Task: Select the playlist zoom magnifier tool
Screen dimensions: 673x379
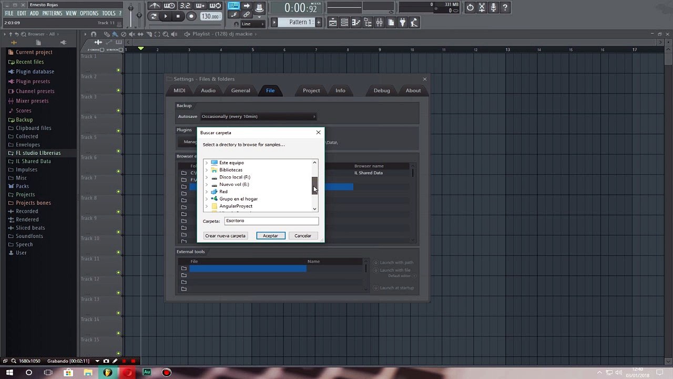Action: (166, 34)
